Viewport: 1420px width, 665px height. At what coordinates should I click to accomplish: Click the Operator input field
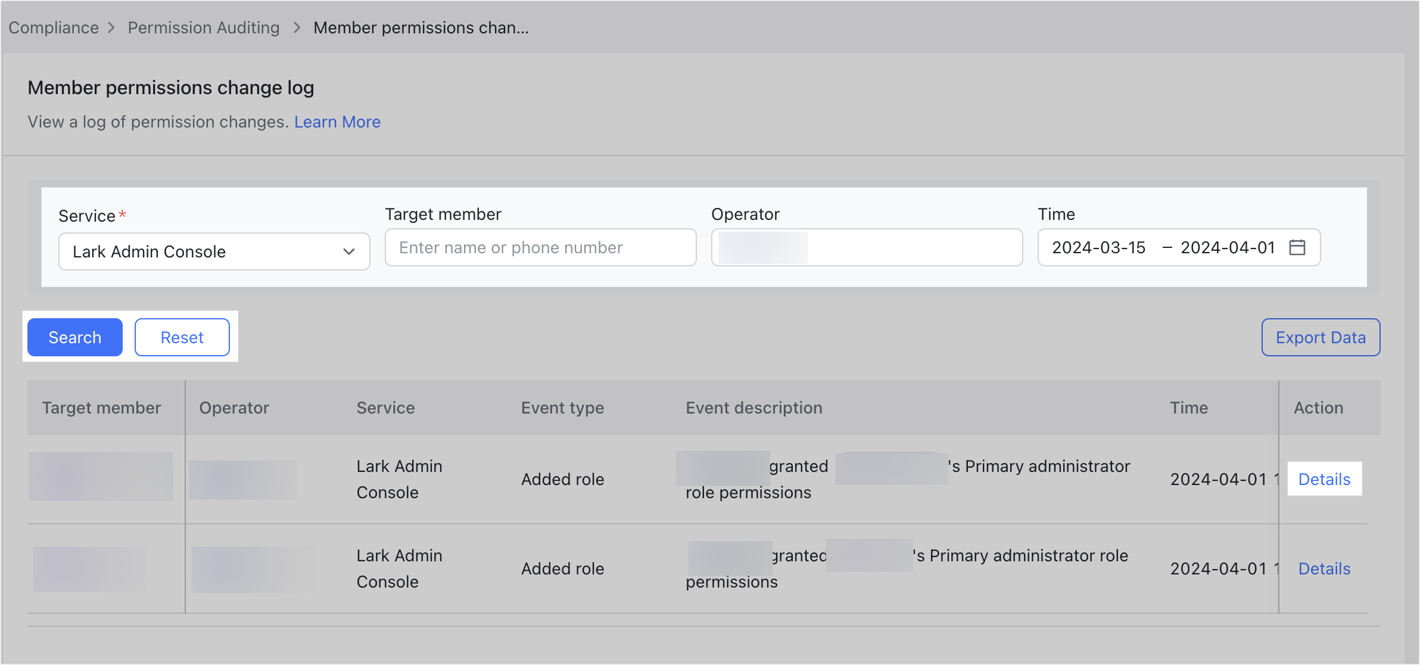click(865, 247)
